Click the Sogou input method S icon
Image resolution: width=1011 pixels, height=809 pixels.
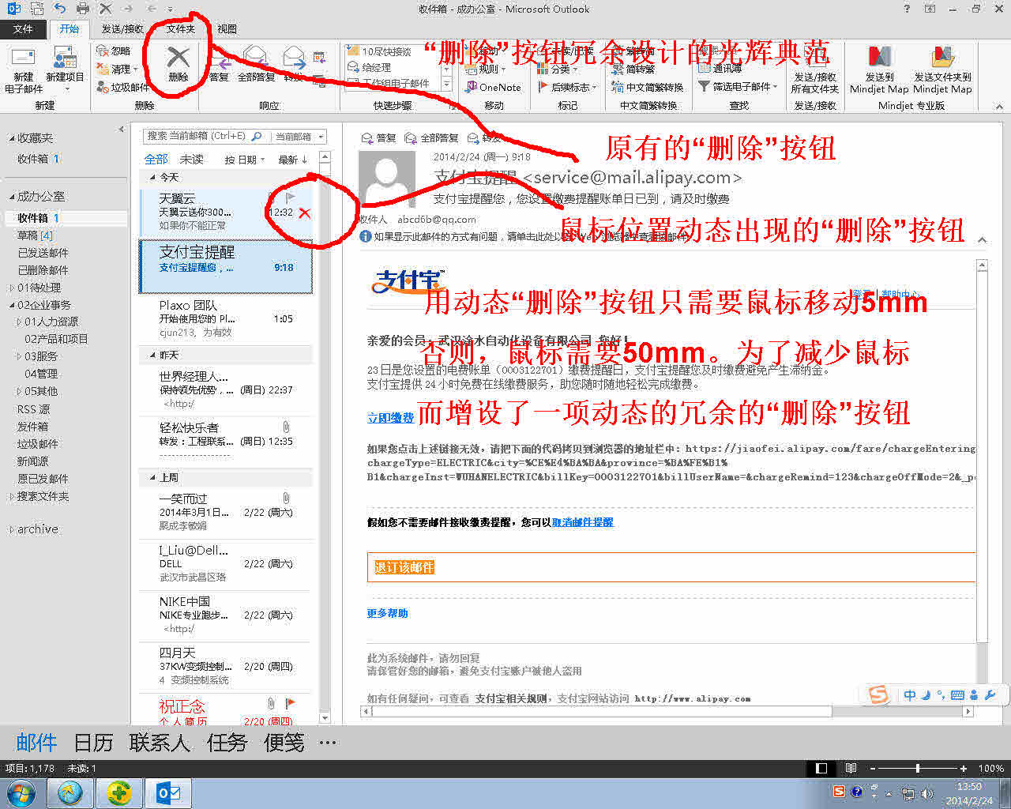pos(878,694)
